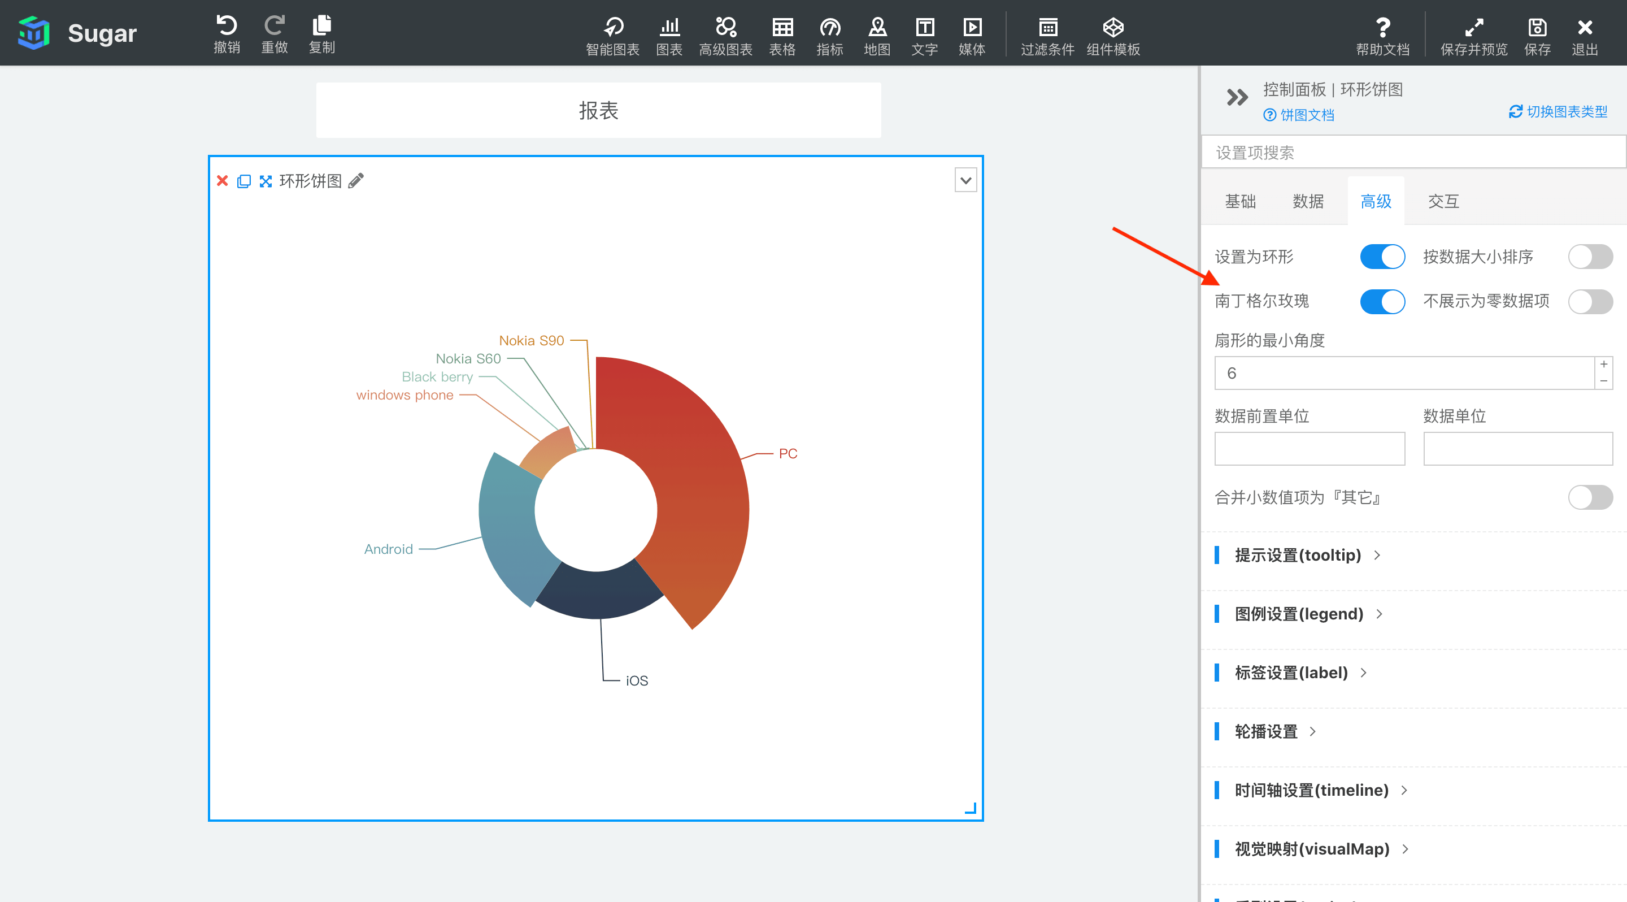Insert a 文字 text component
This screenshot has height=902, width=1627.
click(925, 36)
